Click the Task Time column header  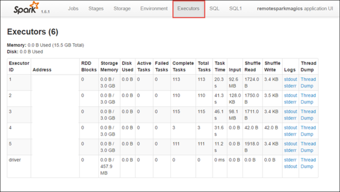click(x=220, y=66)
